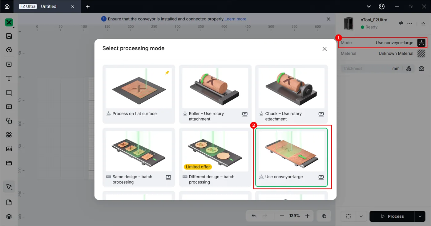Open the Learn more link
The width and height of the screenshot is (431, 226).
click(x=236, y=19)
